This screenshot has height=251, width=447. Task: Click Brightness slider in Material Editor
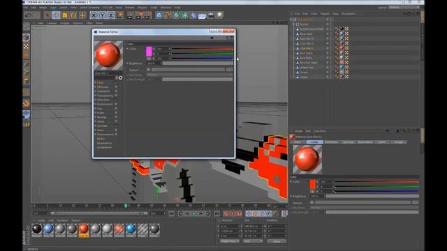tap(198, 63)
